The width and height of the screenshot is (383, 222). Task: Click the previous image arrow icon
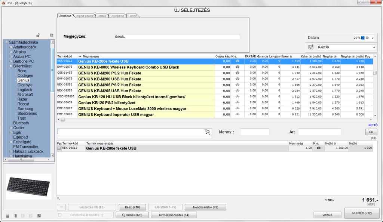pyautogui.click(x=23, y=216)
